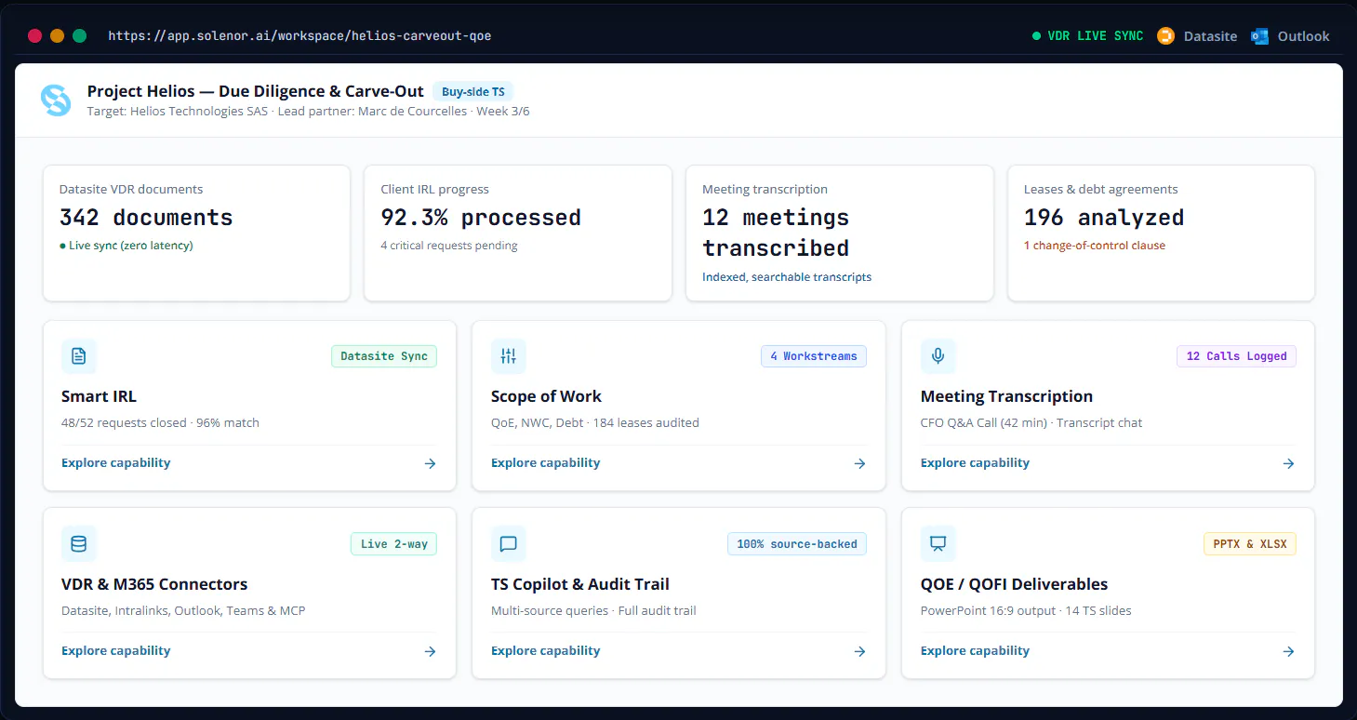Click the Target: Helios Technologies SAS subtitle
Image resolution: width=1357 pixels, height=720 pixels.
pyautogui.click(x=177, y=112)
